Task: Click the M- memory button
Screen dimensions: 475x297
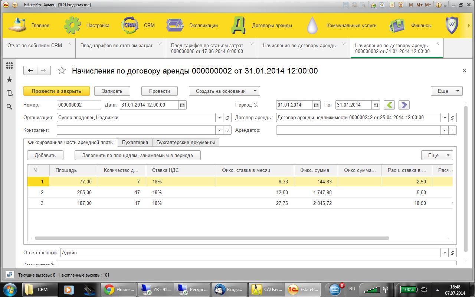Action: [x=428, y=5]
